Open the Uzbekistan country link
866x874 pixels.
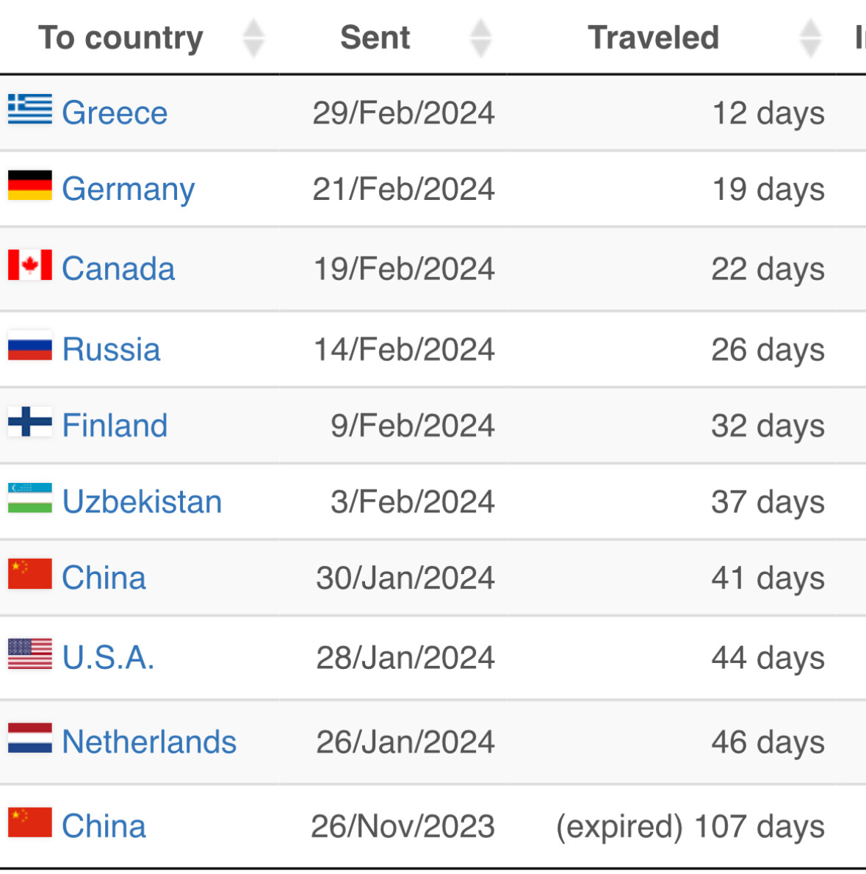(142, 502)
